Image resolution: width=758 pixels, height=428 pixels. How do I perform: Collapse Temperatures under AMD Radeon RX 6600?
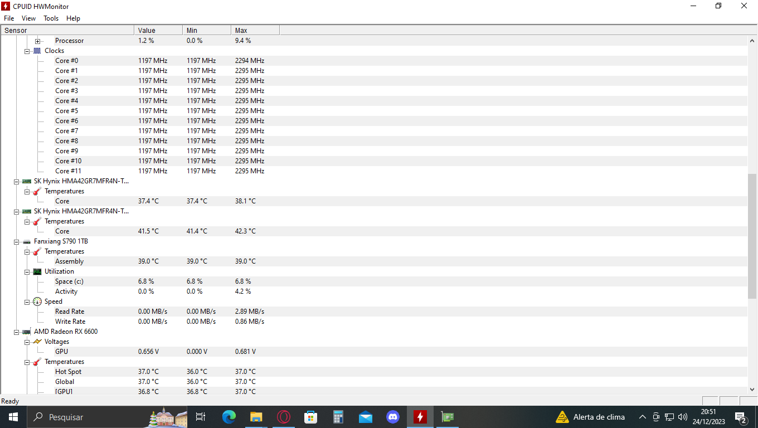[27, 362]
